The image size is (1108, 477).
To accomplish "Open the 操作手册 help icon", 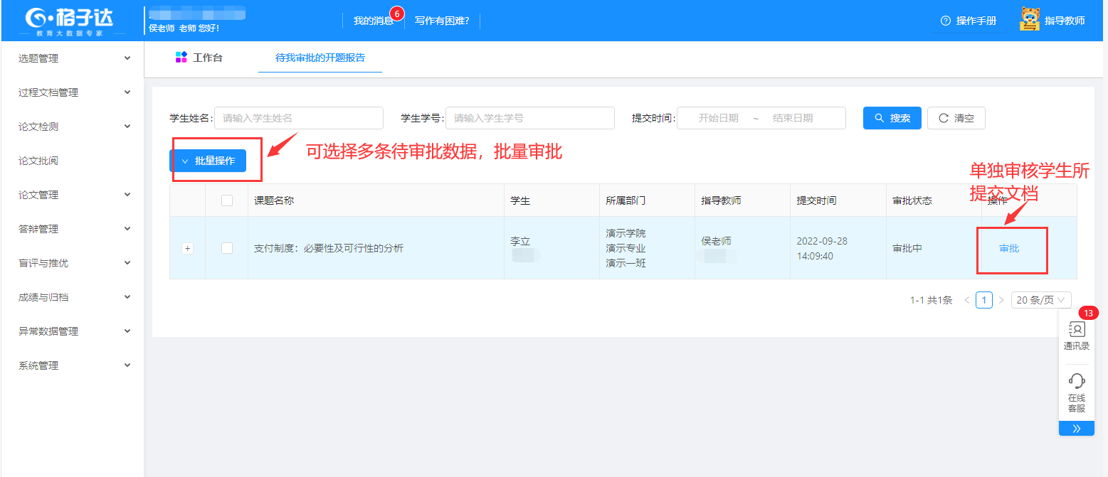I will tap(946, 21).
